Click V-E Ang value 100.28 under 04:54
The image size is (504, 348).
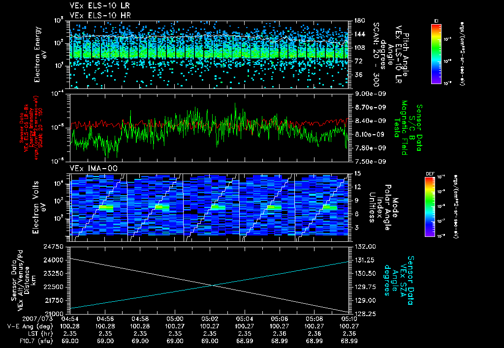click(x=70, y=326)
